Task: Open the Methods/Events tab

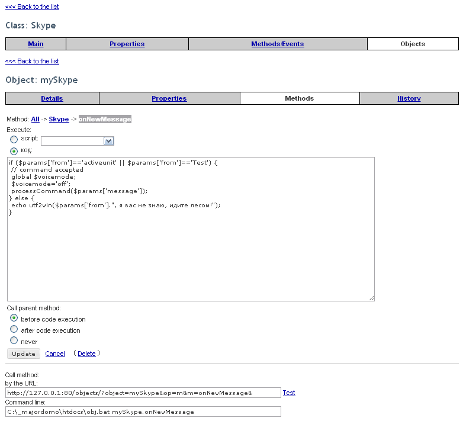Action: [278, 44]
